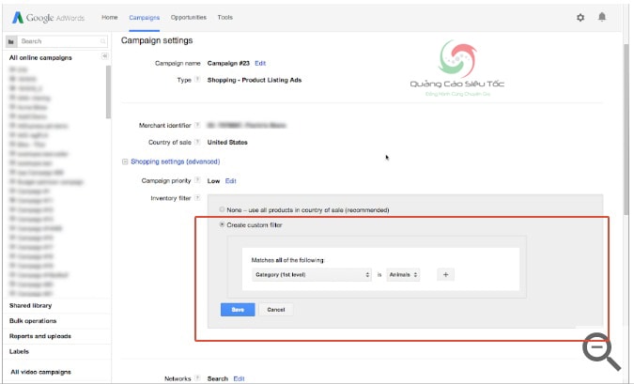This screenshot has width=634, height=384.
Task: Select All online campaigns
Action: [x=40, y=58]
